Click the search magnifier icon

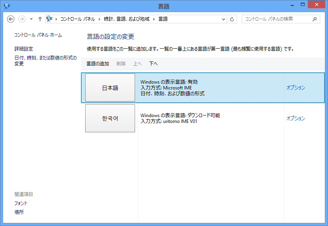click(x=314, y=19)
